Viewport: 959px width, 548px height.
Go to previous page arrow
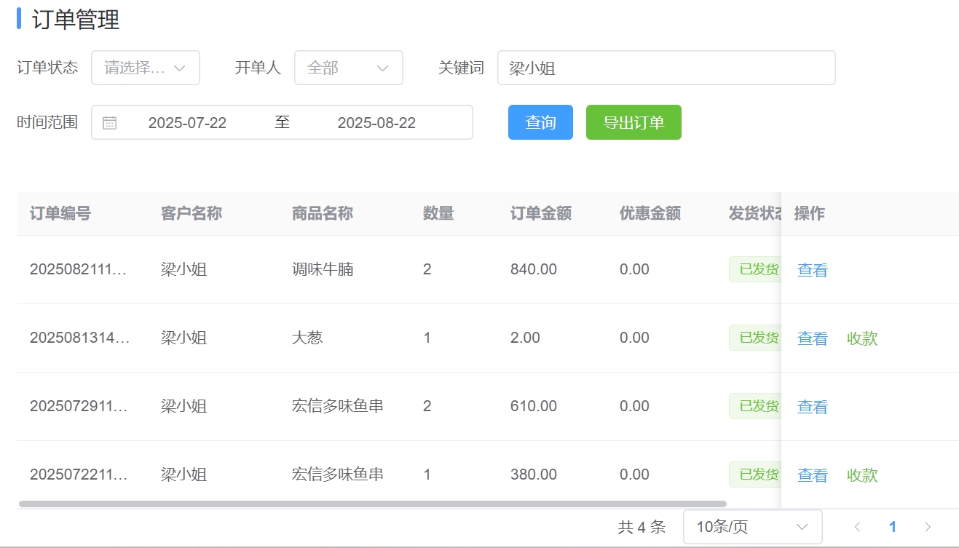tap(857, 527)
